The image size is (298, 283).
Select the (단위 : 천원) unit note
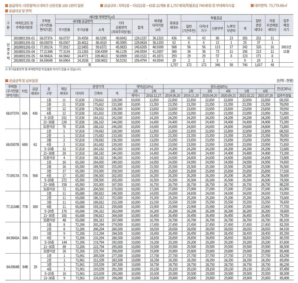[x=285, y=81]
